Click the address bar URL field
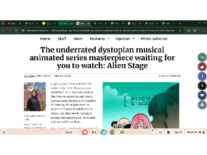The image size is (207, 155). click(x=100, y=31)
